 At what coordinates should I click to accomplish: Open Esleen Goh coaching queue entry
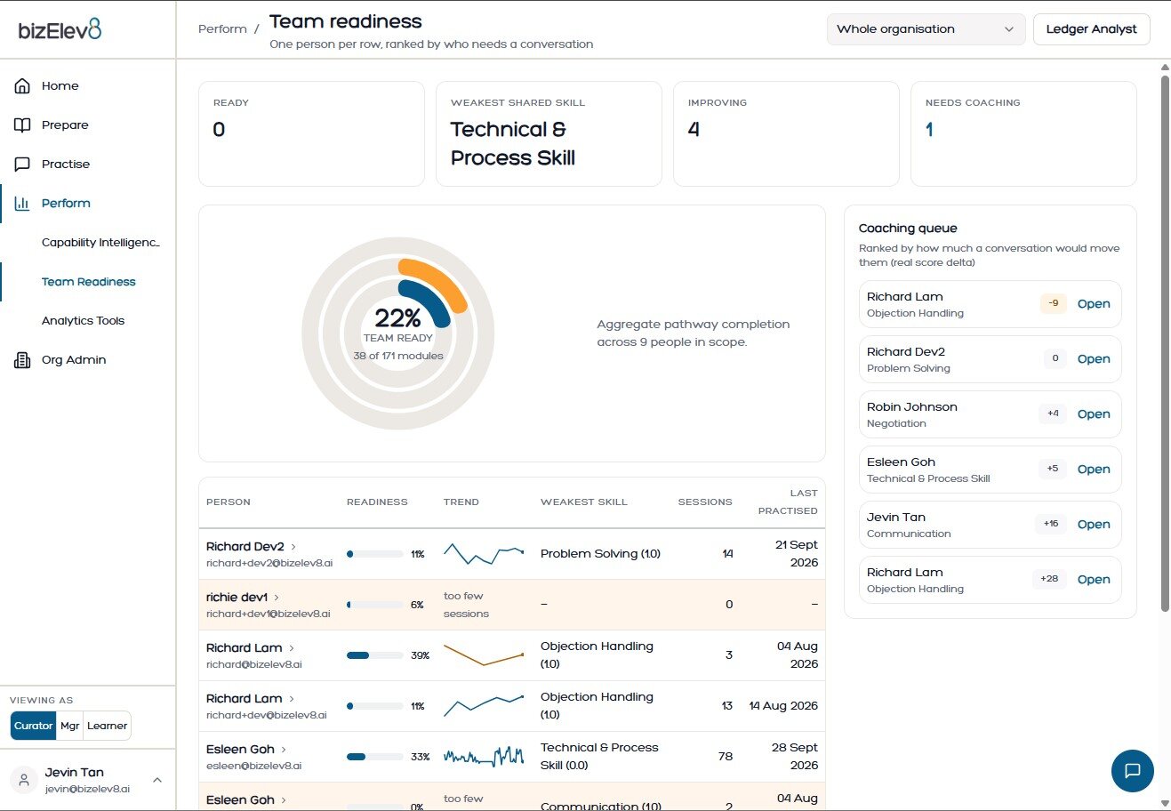tap(1094, 470)
